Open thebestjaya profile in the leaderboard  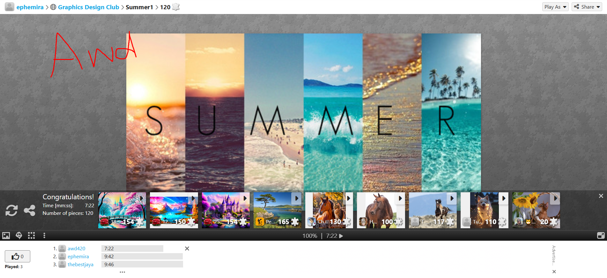click(80, 264)
